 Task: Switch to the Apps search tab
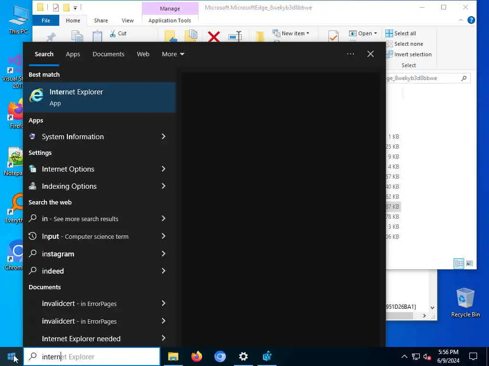click(x=73, y=54)
